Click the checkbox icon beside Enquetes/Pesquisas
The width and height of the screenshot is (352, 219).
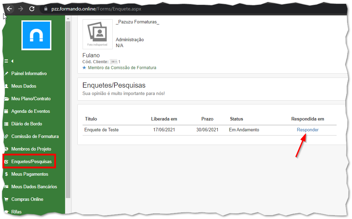pyautogui.click(x=6, y=161)
